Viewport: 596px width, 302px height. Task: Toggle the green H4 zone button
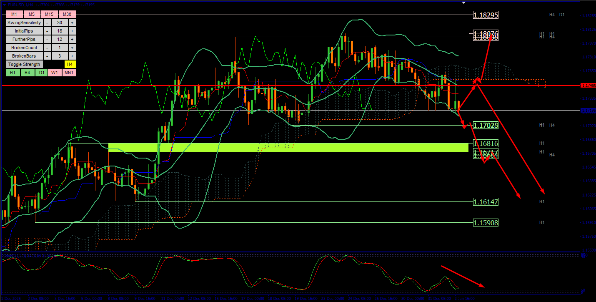(x=27, y=73)
